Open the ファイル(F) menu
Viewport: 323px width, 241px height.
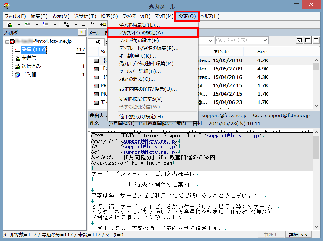pos(15,16)
